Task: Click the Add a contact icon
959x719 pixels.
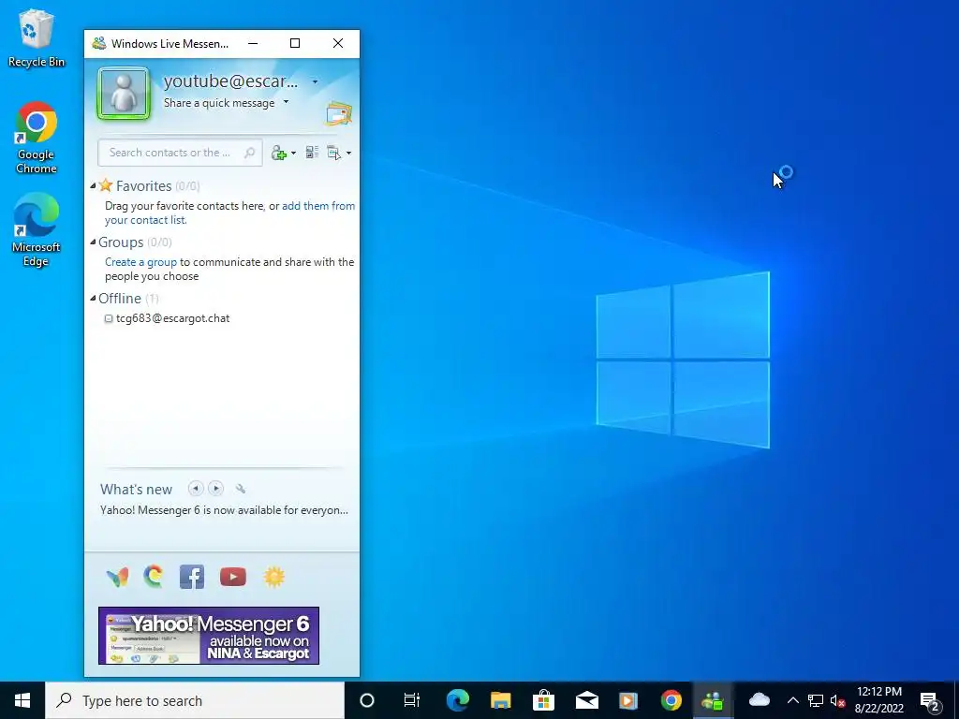Action: tap(279, 153)
